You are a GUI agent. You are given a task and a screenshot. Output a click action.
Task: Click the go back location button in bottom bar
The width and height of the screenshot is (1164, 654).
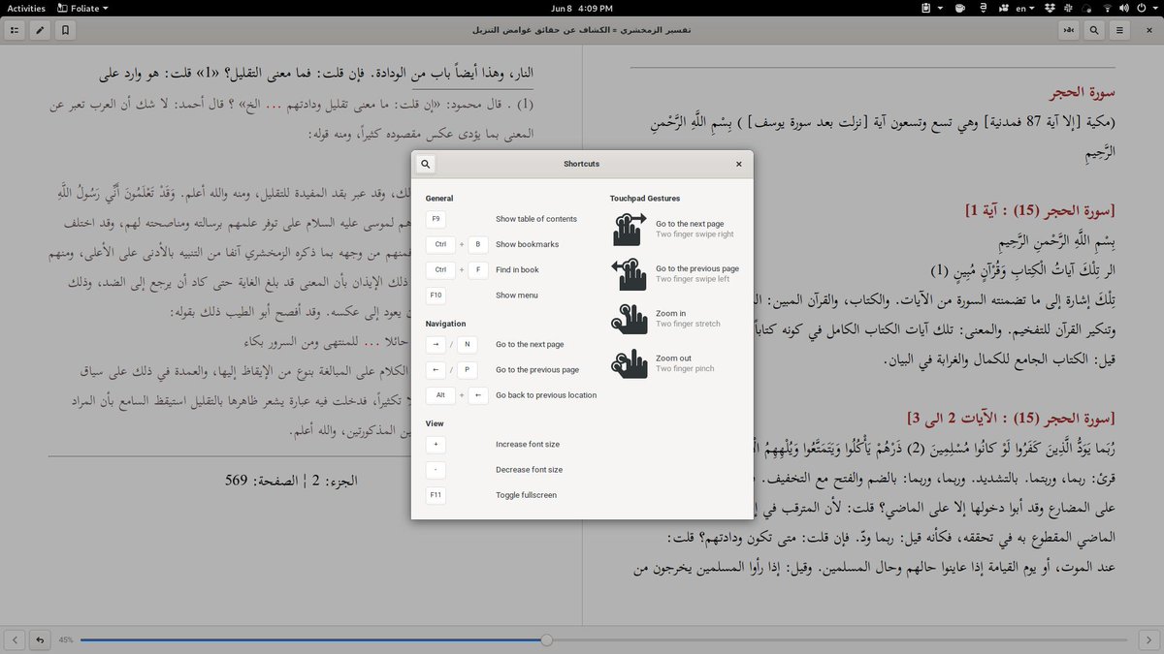(40, 639)
